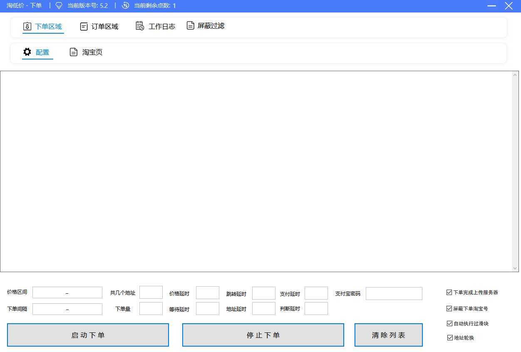Click the page icon next to 淘宝页
This screenshot has height=352, width=521.
74,52
